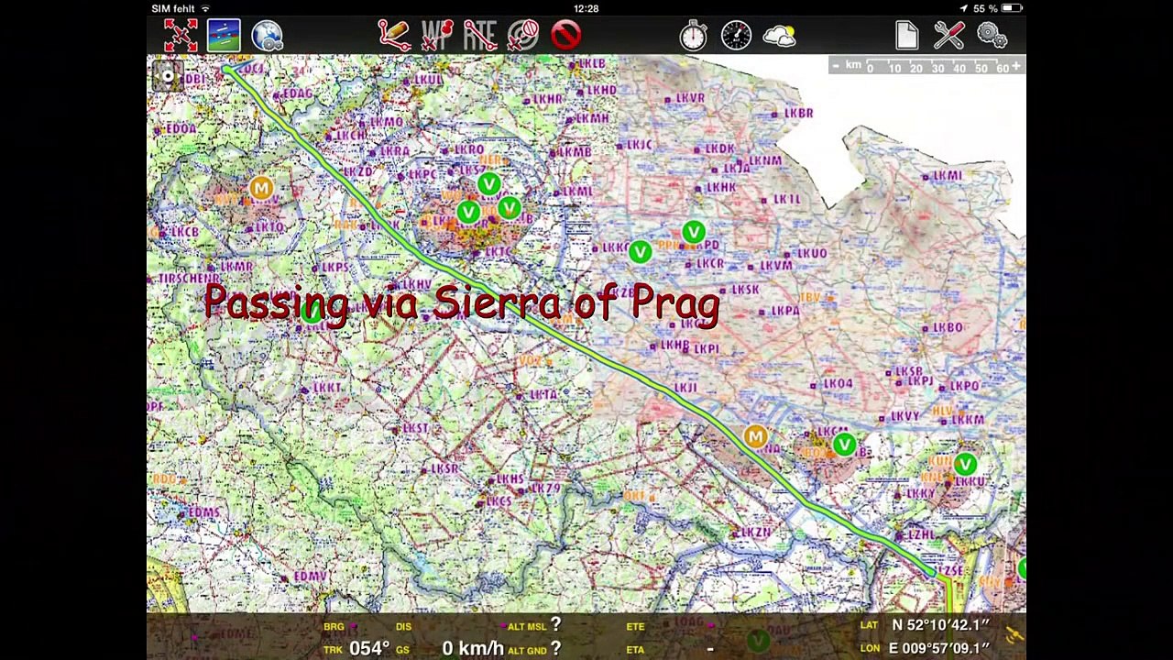Select the LKBO airfield label on map

point(948,327)
